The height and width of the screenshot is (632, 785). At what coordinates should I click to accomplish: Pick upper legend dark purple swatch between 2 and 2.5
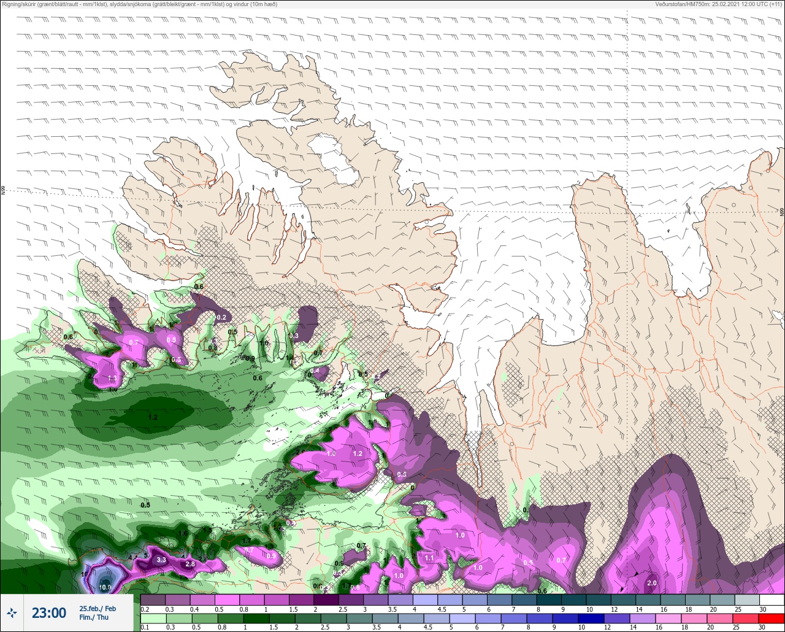(x=326, y=599)
